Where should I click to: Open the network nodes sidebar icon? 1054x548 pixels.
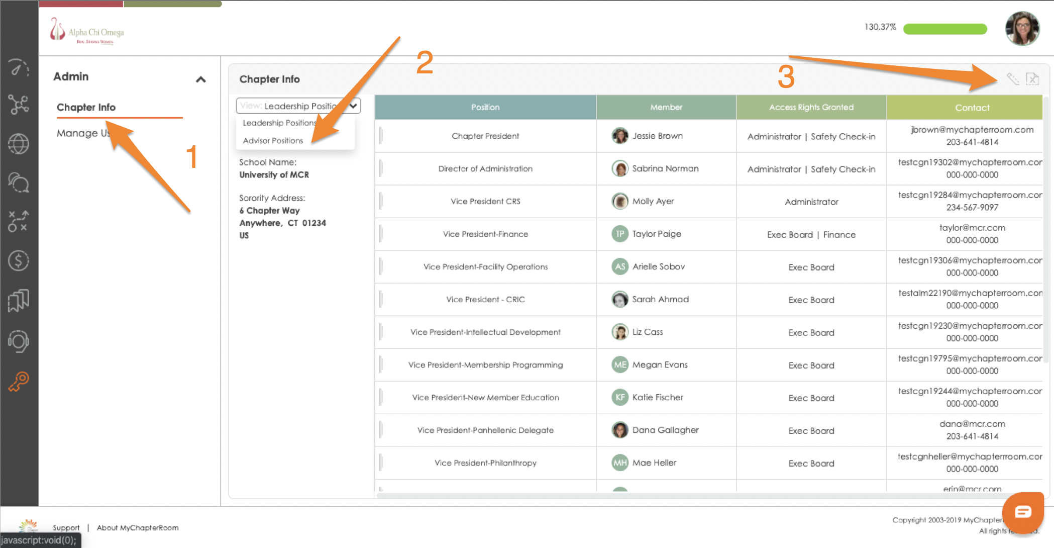19,105
